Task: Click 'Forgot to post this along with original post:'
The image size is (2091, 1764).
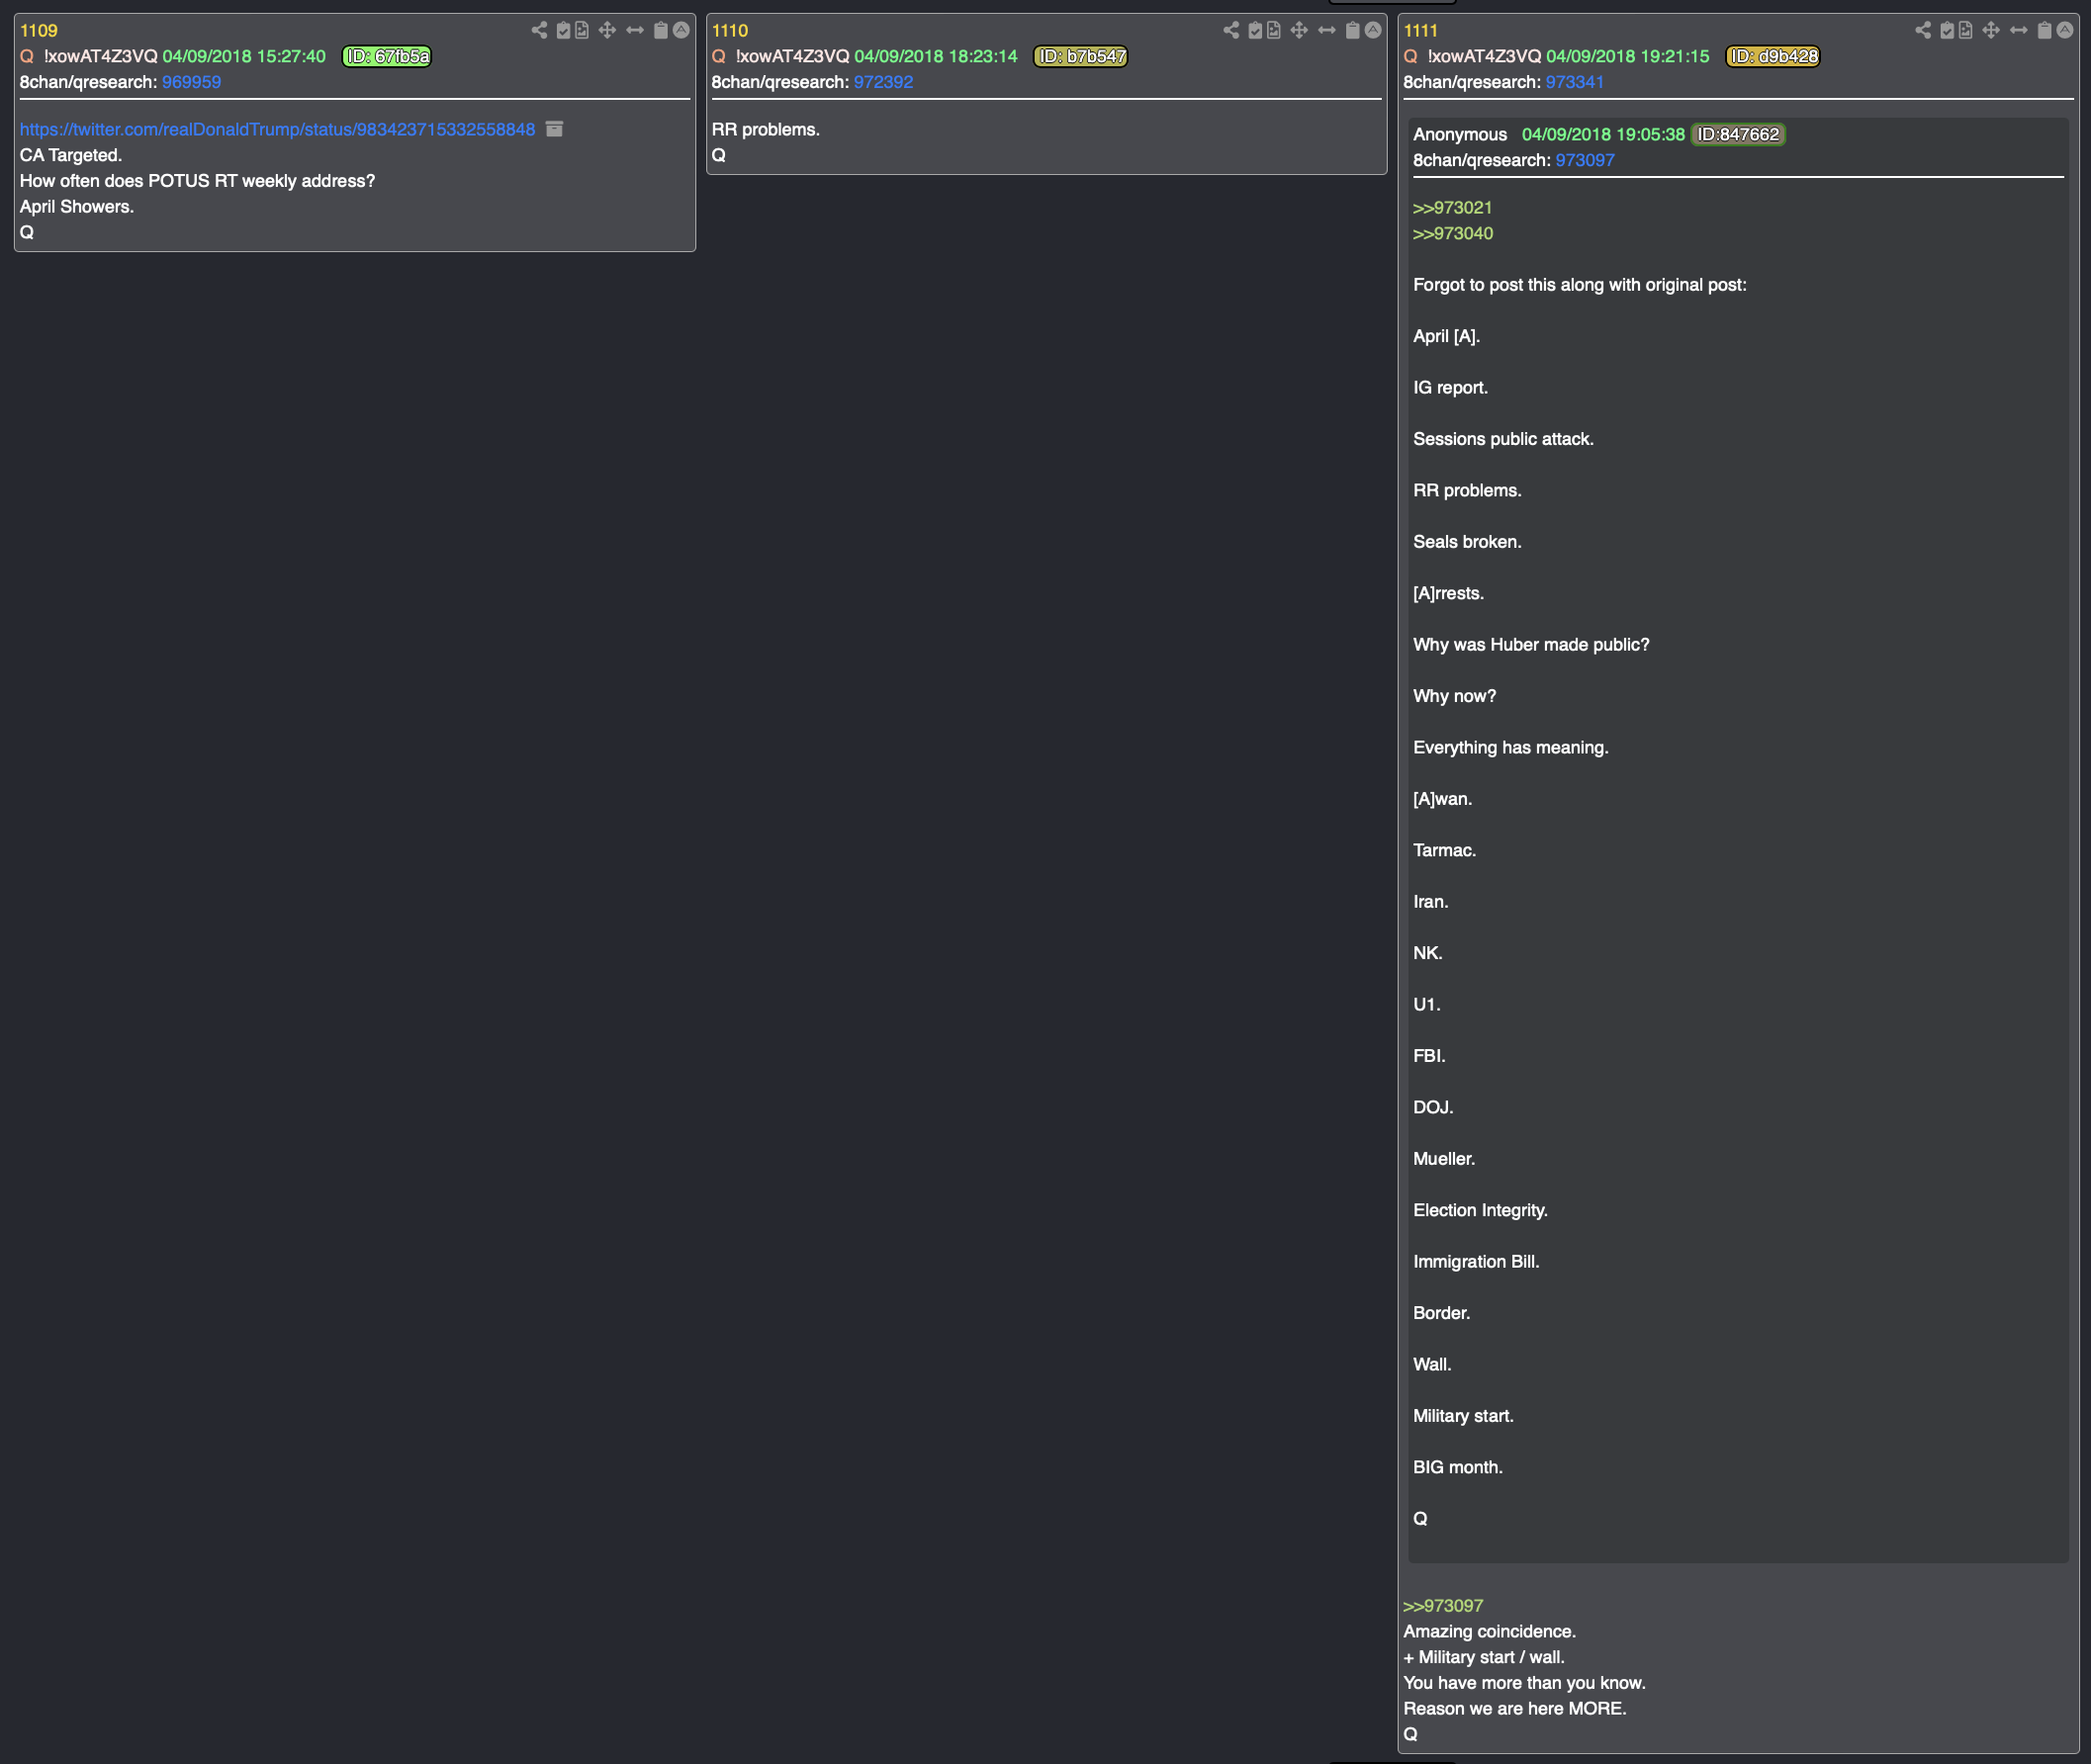Action: click(1580, 285)
